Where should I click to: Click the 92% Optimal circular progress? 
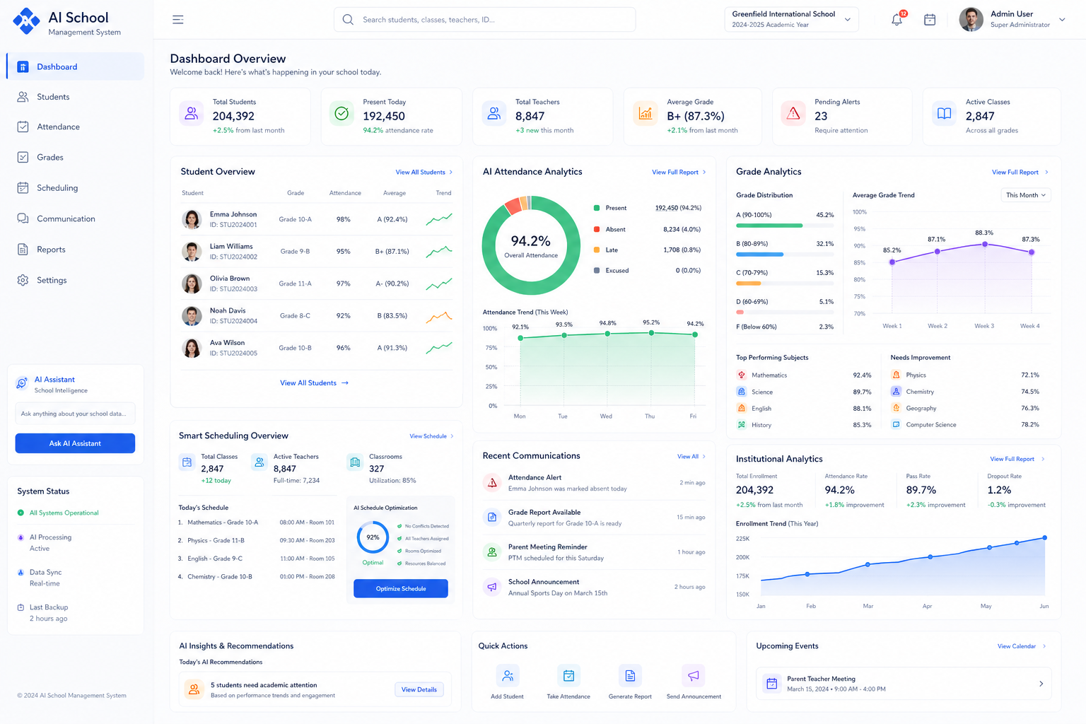click(x=373, y=537)
